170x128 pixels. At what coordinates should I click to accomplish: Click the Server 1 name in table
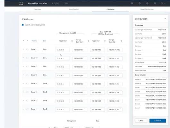point(34,109)
